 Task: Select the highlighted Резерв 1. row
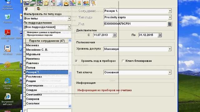point(47,72)
